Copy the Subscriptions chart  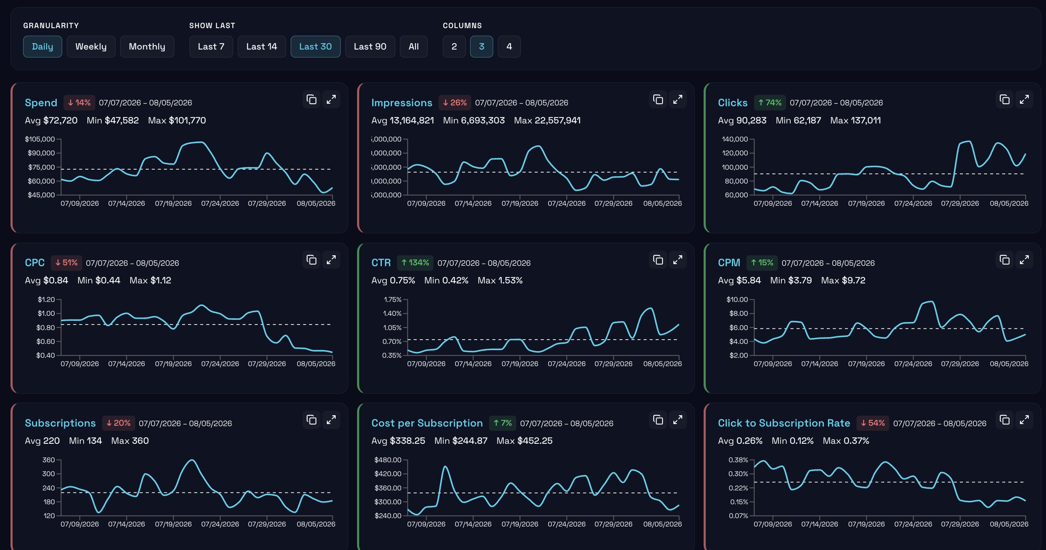tap(311, 420)
